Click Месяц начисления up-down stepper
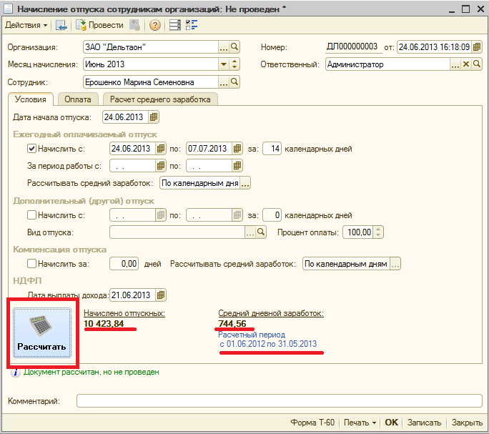This screenshot has height=434, width=489. [234, 64]
